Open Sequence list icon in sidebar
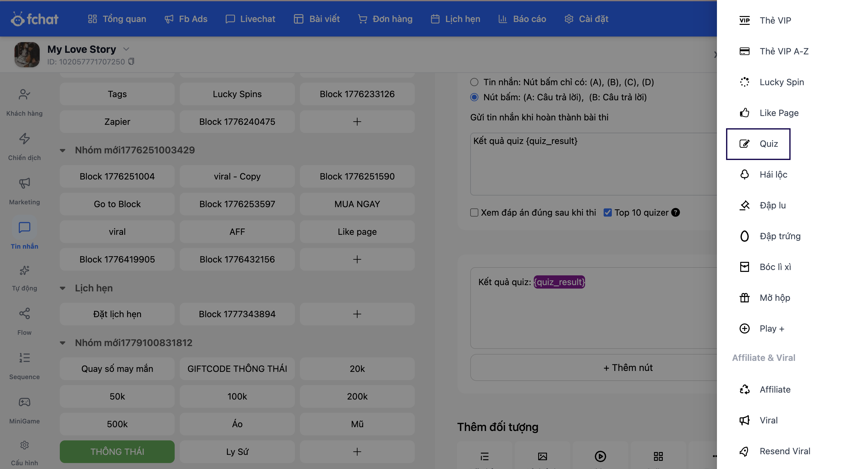This screenshot has height=469, width=868. pos(24,358)
